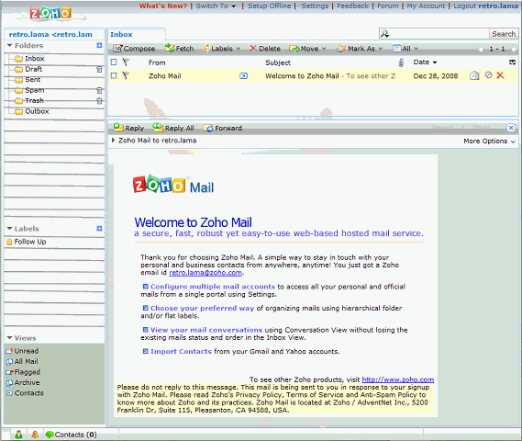Viewport: 522px width, 441px height.
Task: Click the spam circle icon on the message row
Action: click(488, 75)
